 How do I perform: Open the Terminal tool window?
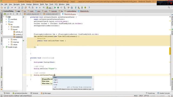(x=34, y=93)
